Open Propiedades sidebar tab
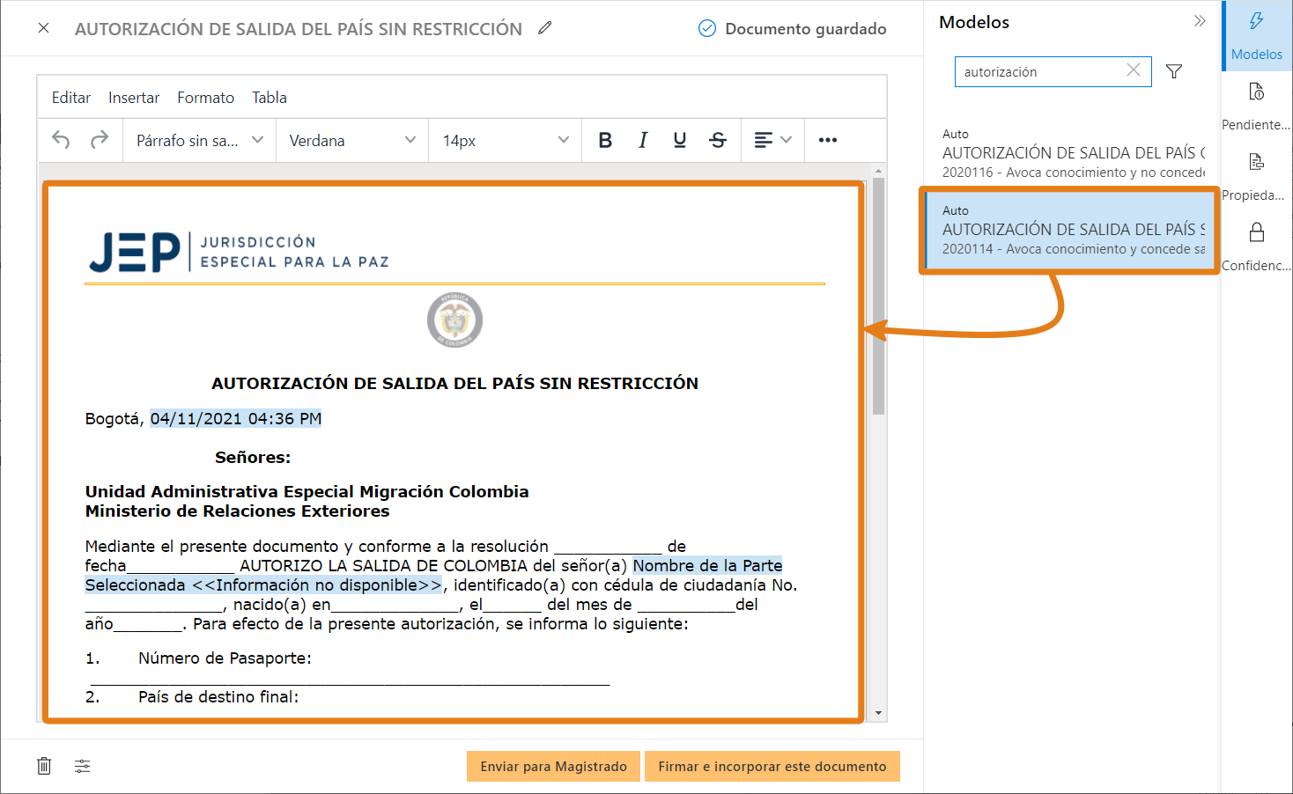The width and height of the screenshot is (1293, 794). (1257, 177)
